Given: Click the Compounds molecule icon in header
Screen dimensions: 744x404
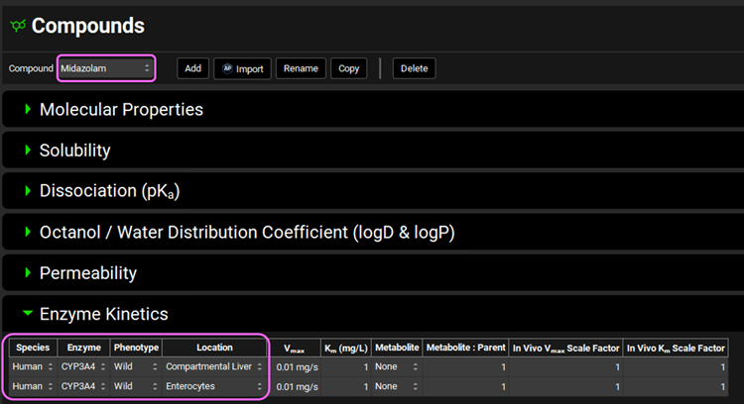Looking at the screenshot, I should 18,27.
